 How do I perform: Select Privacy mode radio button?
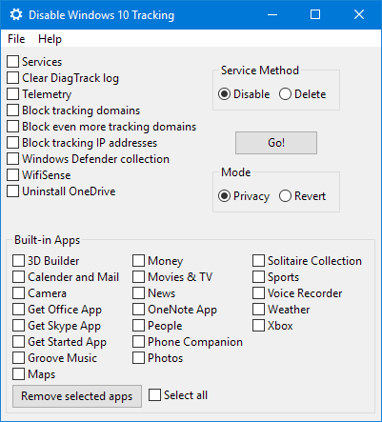pyautogui.click(x=224, y=196)
